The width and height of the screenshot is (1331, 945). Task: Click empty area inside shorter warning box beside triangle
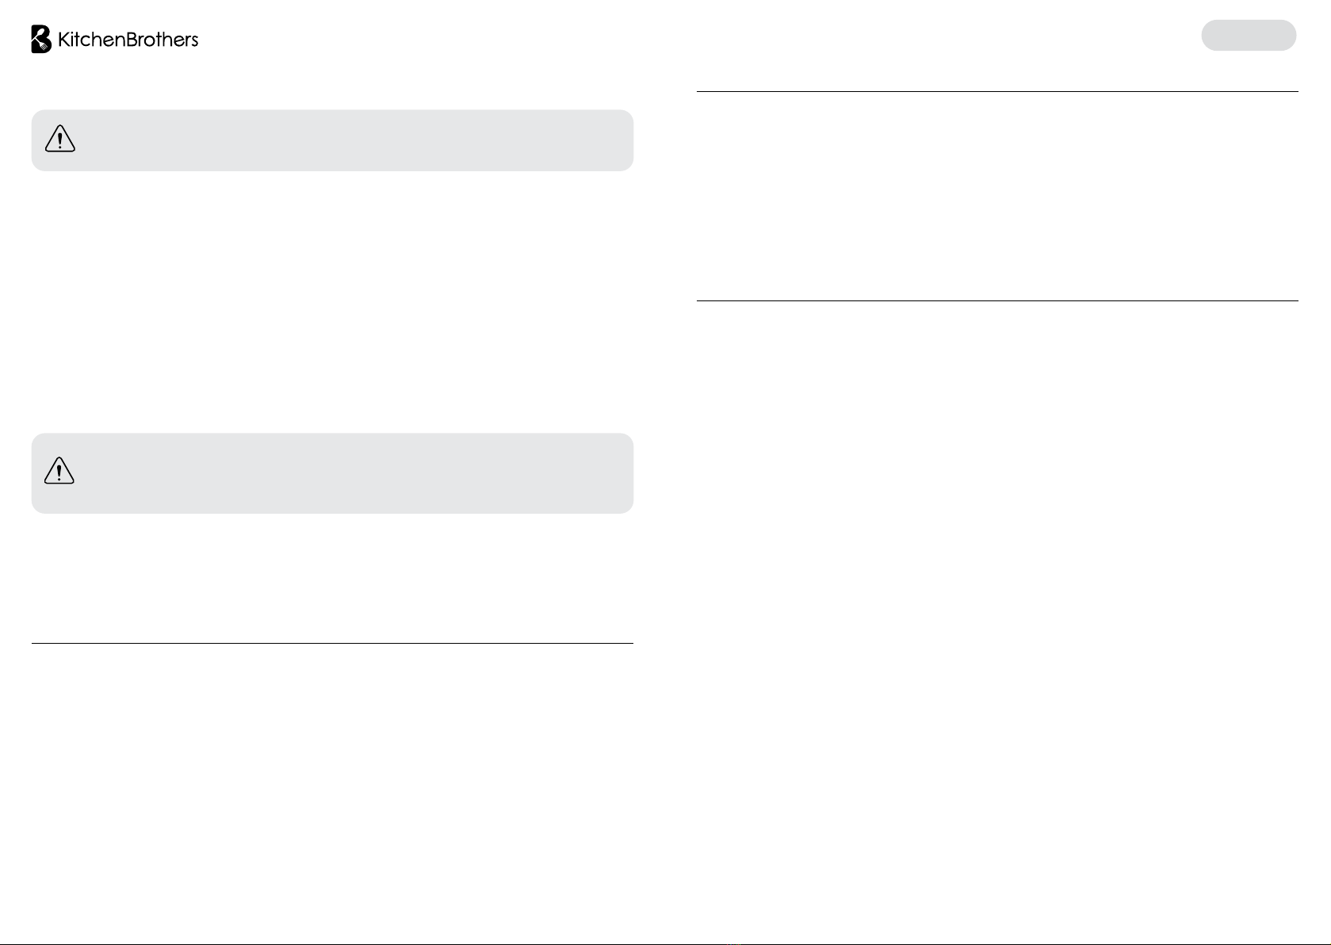pos(357,140)
